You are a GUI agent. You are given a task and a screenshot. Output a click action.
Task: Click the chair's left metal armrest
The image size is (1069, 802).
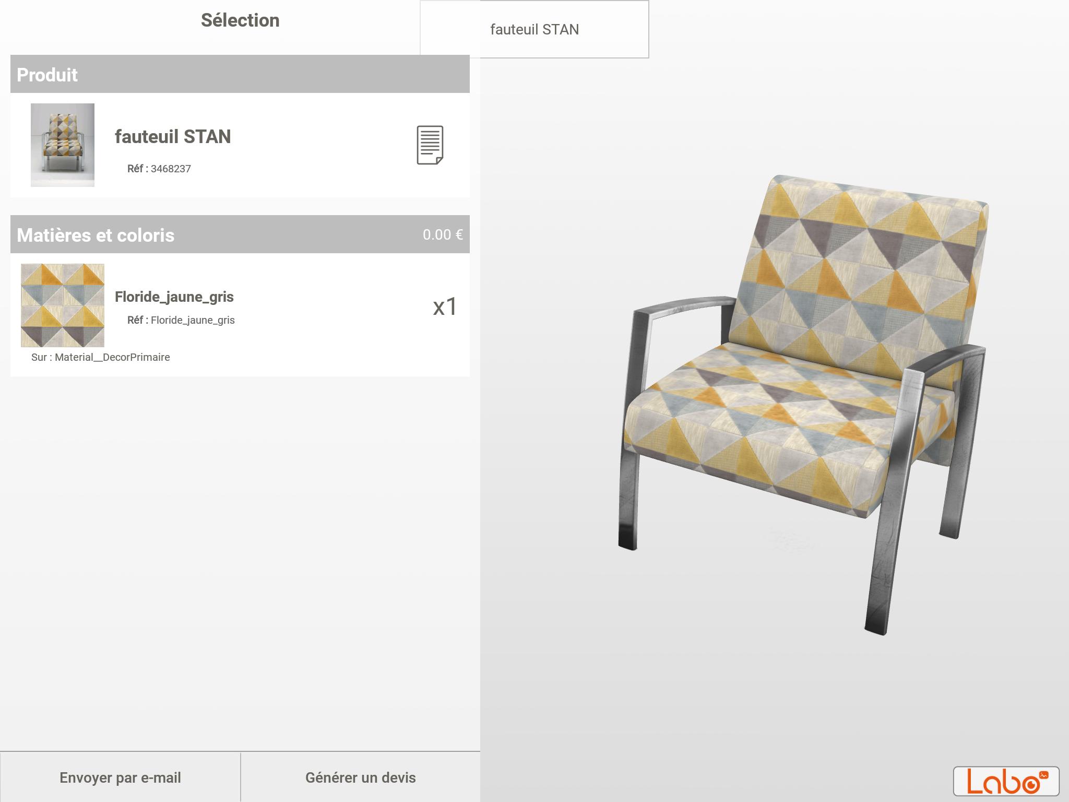pyautogui.click(x=679, y=308)
